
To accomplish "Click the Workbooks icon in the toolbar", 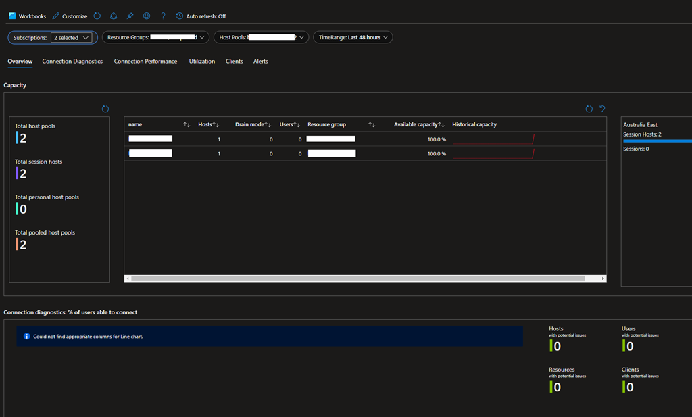I will click(12, 16).
